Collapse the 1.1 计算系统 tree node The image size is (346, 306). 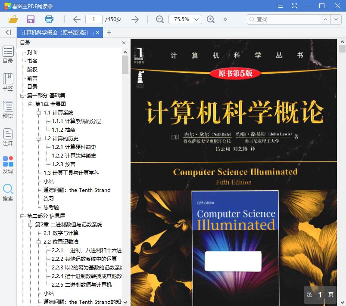point(39,113)
